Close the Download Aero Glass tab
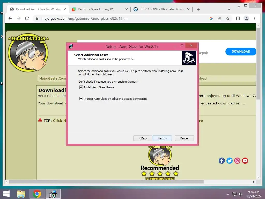Screen dimensions: 265x199 point(64,10)
